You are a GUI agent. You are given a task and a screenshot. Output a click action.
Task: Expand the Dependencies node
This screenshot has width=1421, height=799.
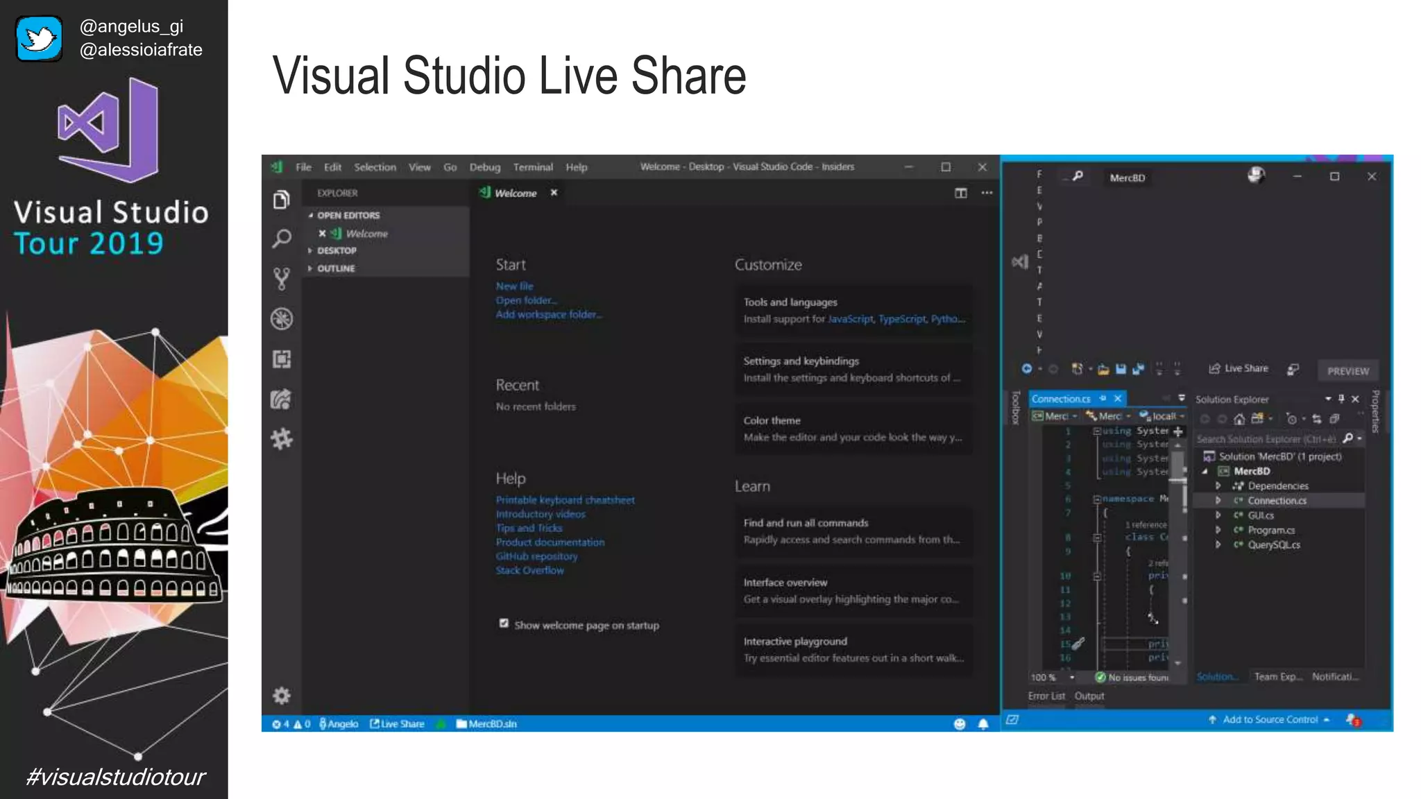(x=1218, y=486)
